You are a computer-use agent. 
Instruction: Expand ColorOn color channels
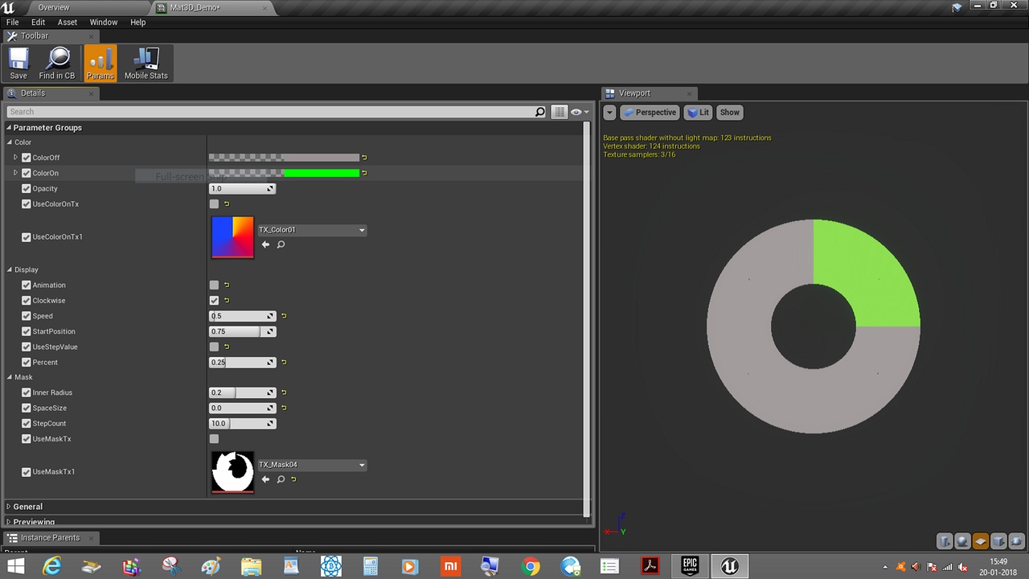click(15, 173)
